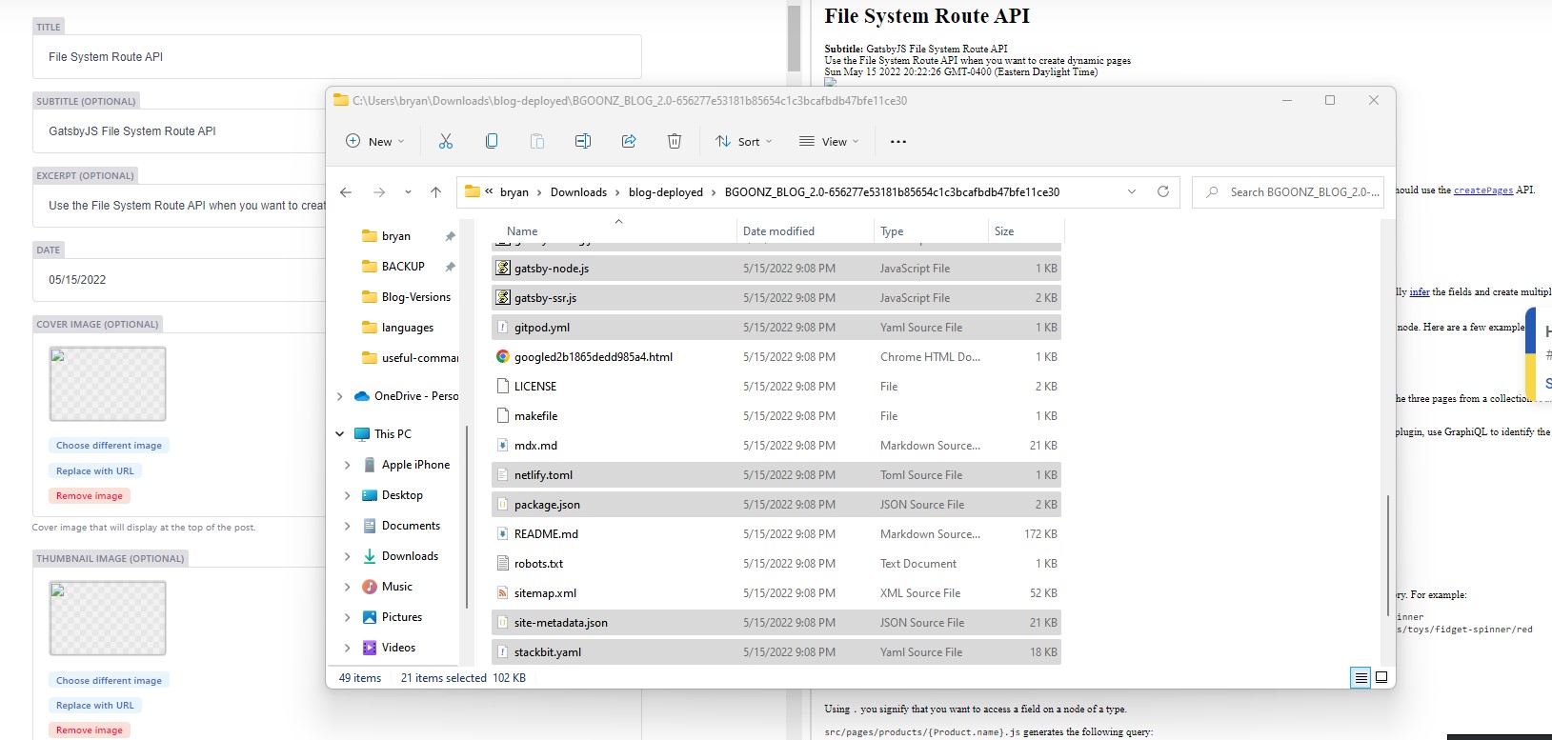The height and width of the screenshot is (740, 1552).
Task: Click the Apple iPhone device icon
Action: [370, 465]
